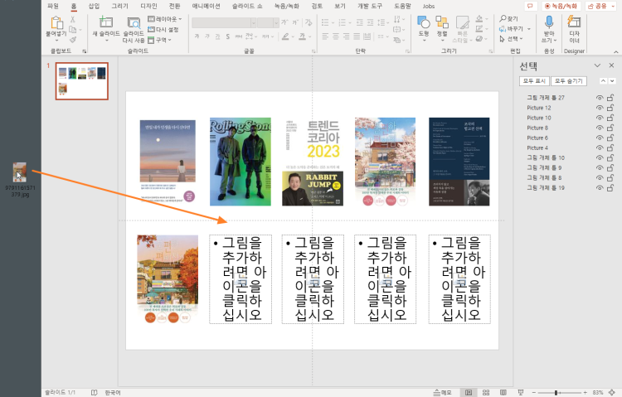Click the Cut scissors icon
The height and width of the screenshot is (397, 622).
pyautogui.click(x=73, y=19)
